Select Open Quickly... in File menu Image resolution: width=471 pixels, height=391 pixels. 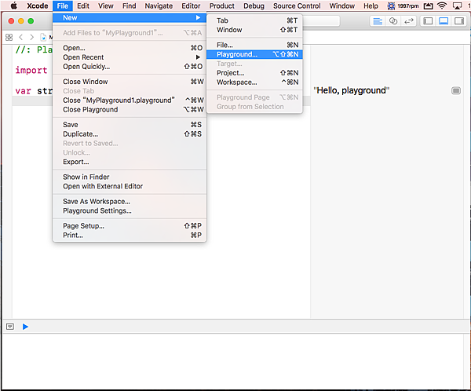pyautogui.click(x=130, y=67)
